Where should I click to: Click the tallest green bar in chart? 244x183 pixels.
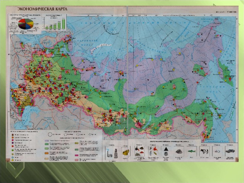64,24
